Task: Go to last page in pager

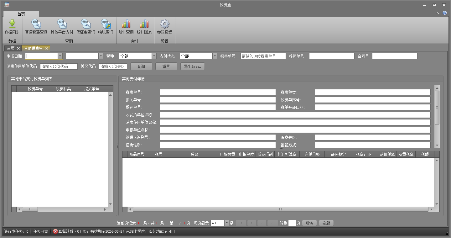Action: (272, 223)
